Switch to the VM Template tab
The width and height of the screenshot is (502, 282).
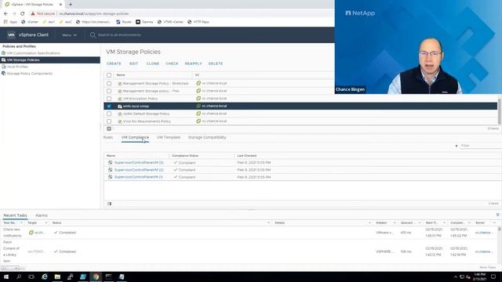pyautogui.click(x=169, y=138)
